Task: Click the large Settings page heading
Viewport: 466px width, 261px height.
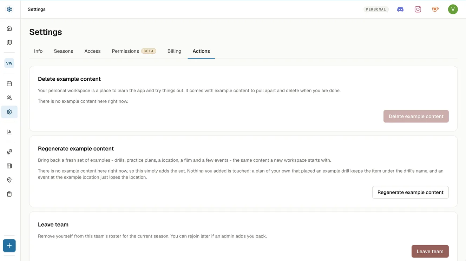Action: (x=46, y=32)
